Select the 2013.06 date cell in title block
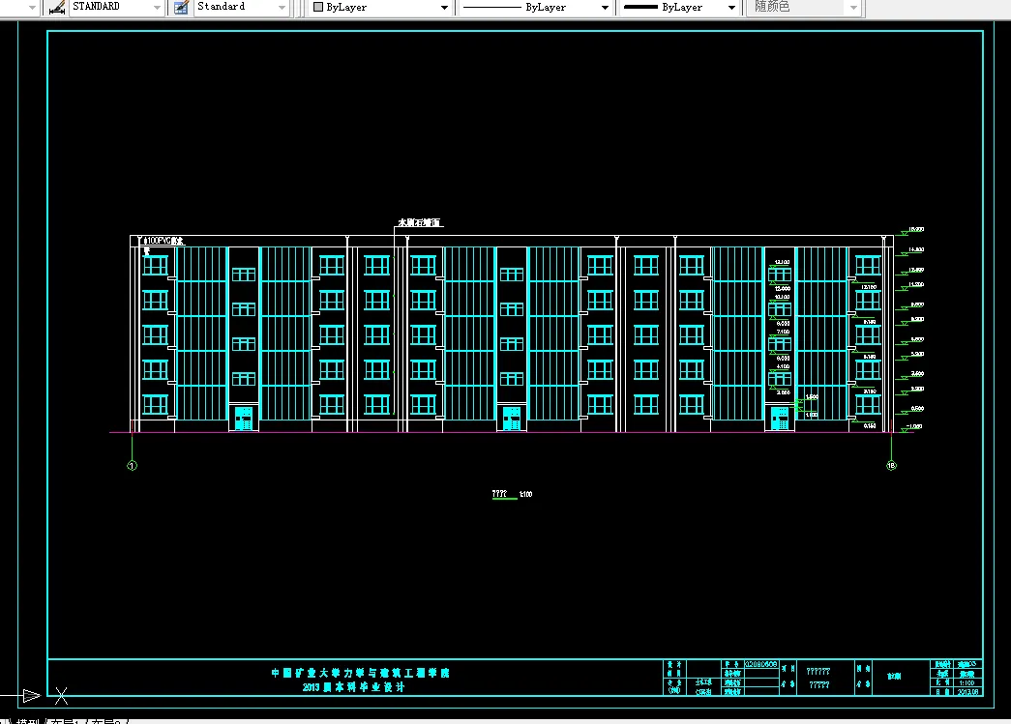The width and height of the screenshot is (1011, 724). pyautogui.click(x=967, y=692)
